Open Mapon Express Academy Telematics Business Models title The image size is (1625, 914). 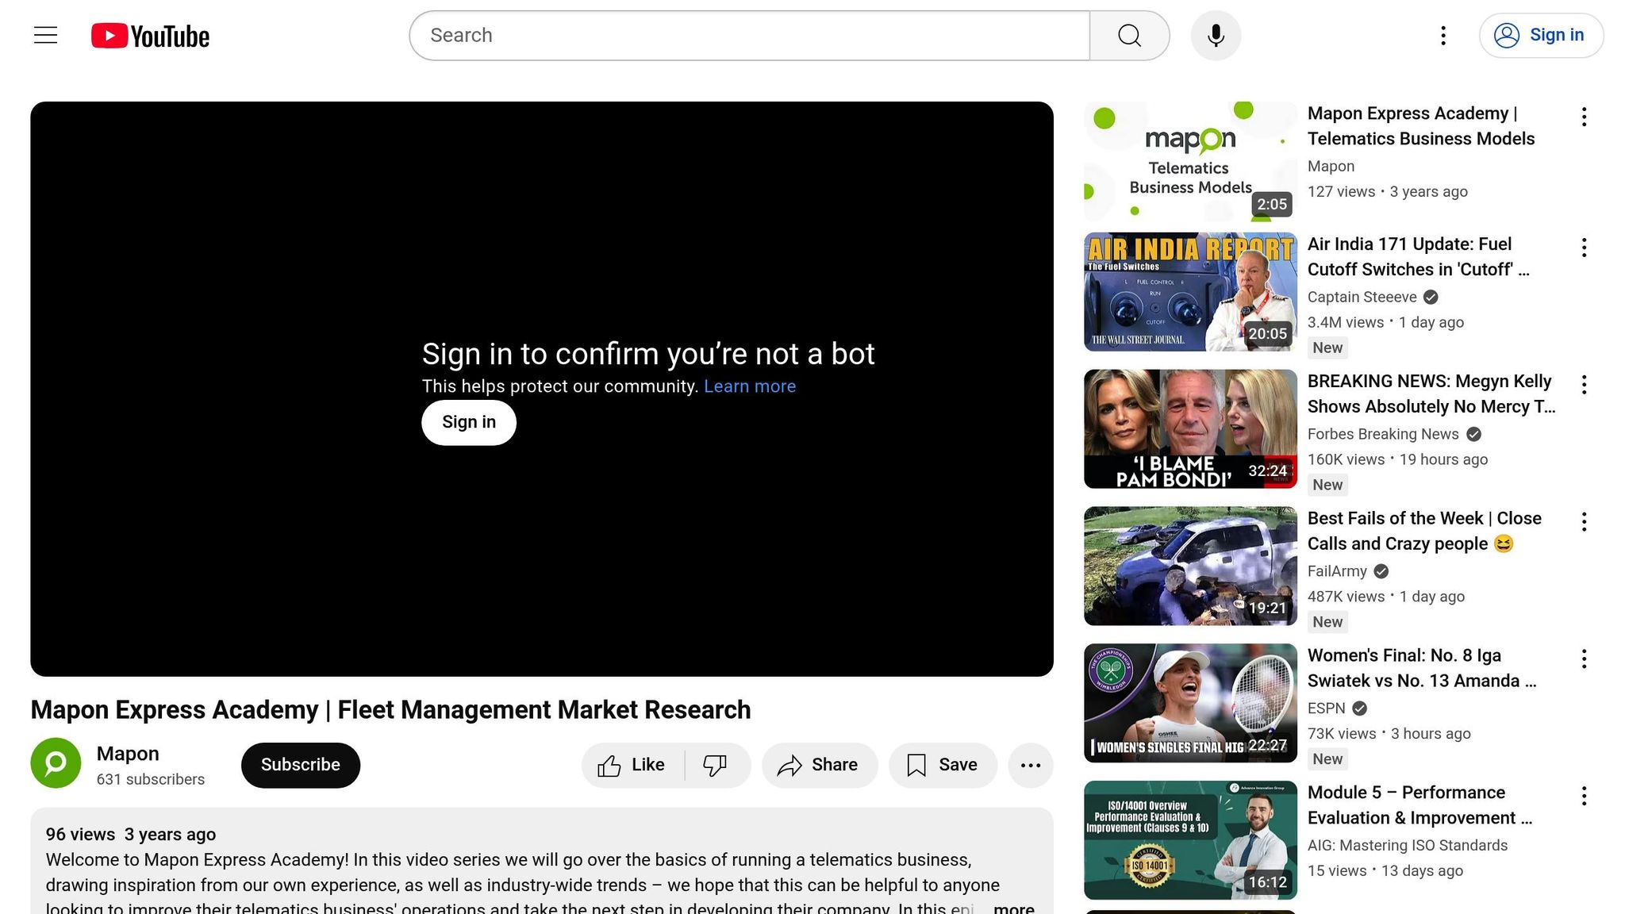pyautogui.click(x=1421, y=126)
